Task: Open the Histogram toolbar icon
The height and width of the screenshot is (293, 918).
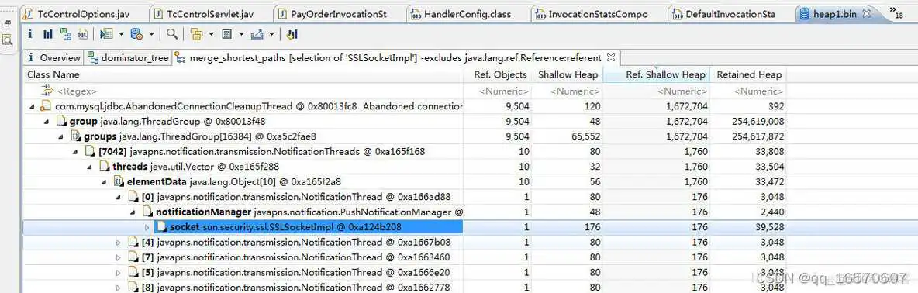Action: [48, 35]
